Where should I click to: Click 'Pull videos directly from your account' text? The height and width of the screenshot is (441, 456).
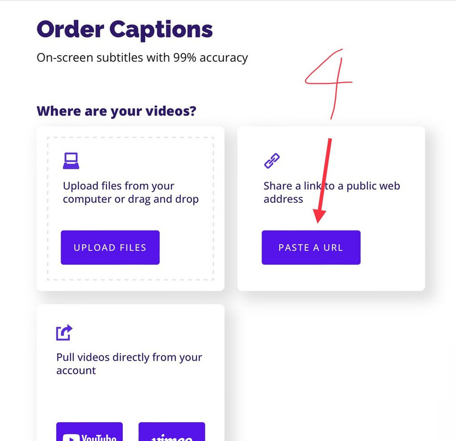pyautogui.click(x=129, y=364)
